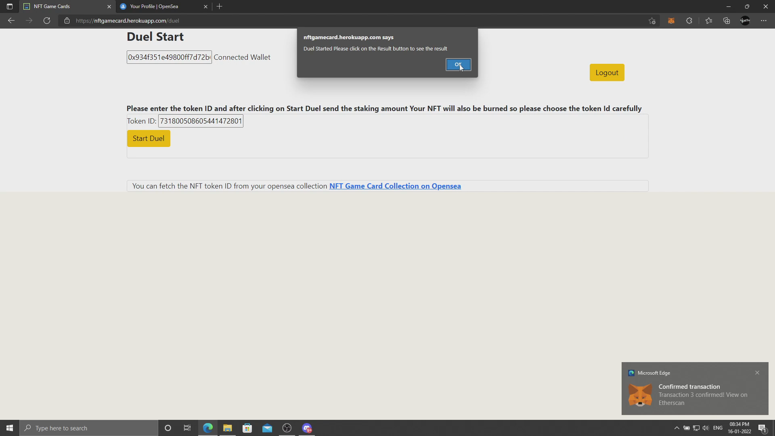Open Task View on taskbar
This screenshot has width=775, height=436.
[x=187, y=428]
